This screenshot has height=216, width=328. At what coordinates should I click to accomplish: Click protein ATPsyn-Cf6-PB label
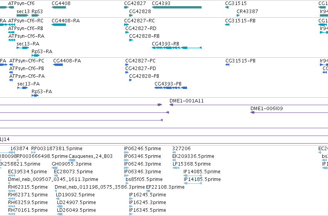tap(26, 69)
